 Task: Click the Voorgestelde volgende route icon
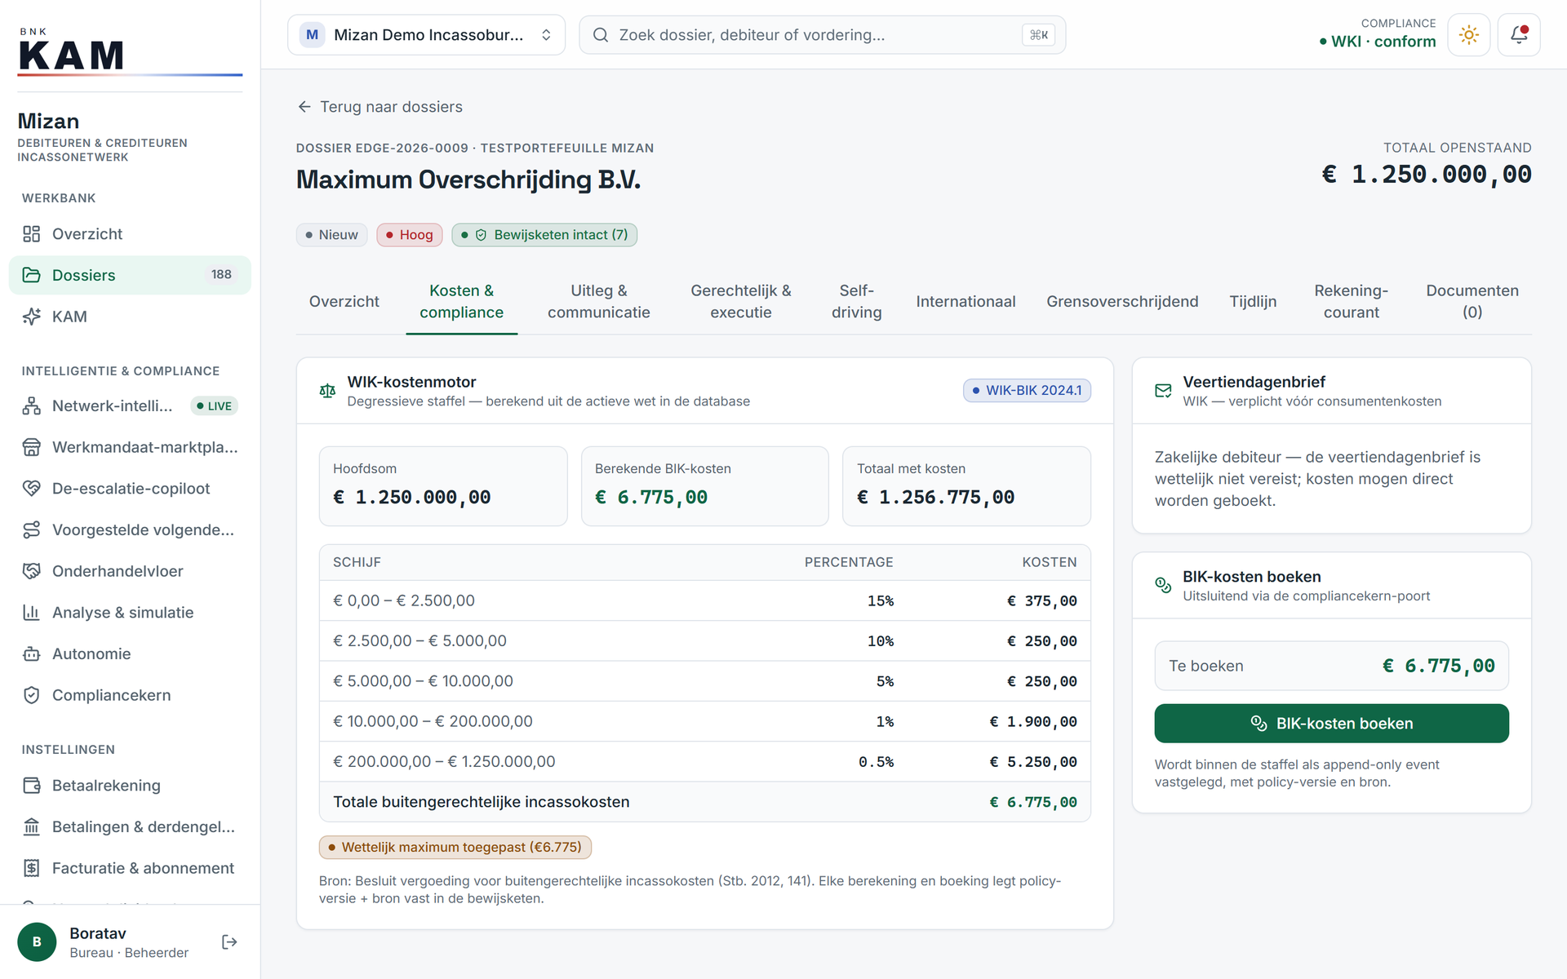pos(31,530)
